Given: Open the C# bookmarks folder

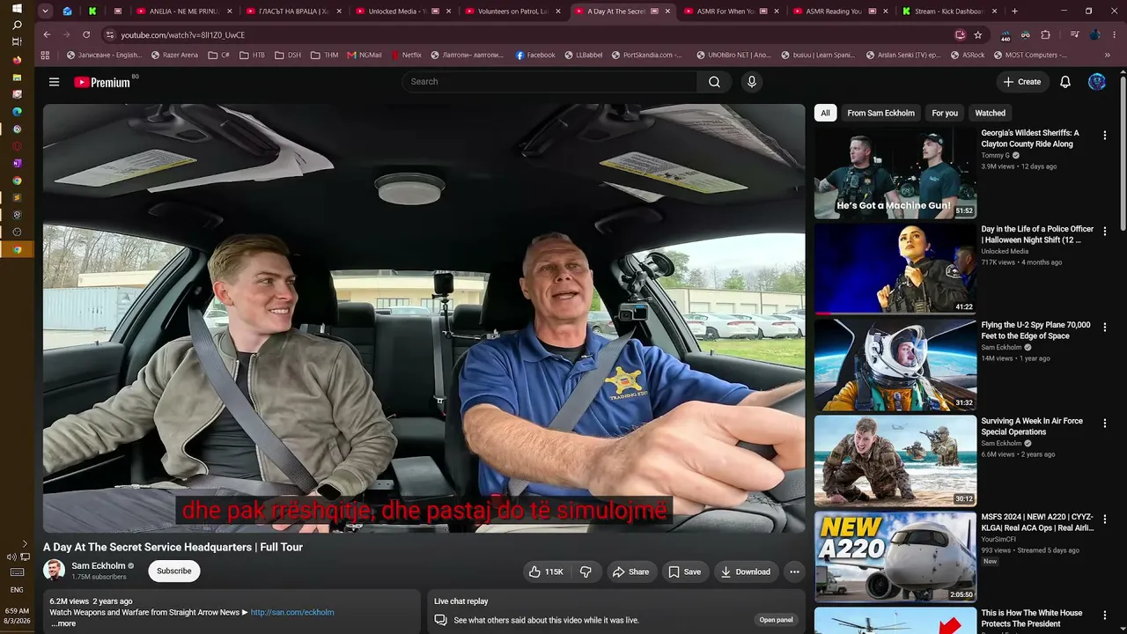Looking at the screenshot, I should 218,55.
